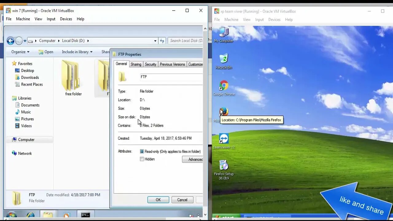Open recent pages dropdown arrow next to Forward
Viewport: 393px width, 221px height.
(x=25, y=41)
